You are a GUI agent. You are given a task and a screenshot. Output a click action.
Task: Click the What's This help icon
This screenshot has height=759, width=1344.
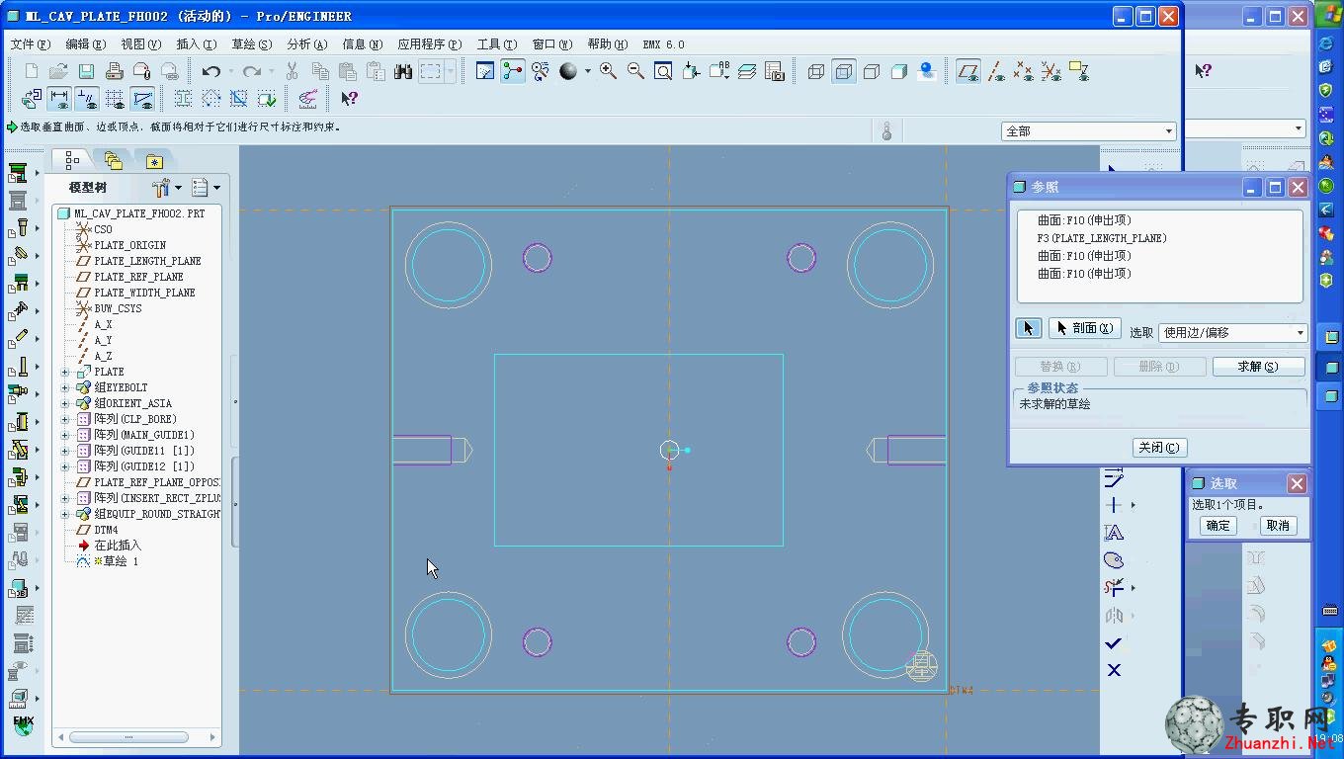pyautogui.click(x=349, y=98)
